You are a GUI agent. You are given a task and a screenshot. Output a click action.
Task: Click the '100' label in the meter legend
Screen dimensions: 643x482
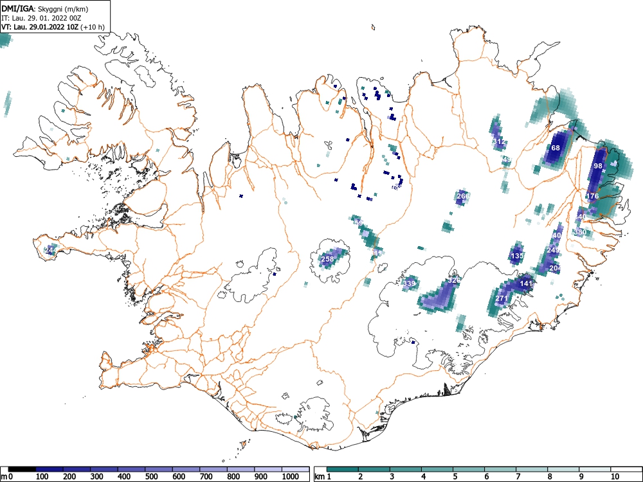(42, 477)
